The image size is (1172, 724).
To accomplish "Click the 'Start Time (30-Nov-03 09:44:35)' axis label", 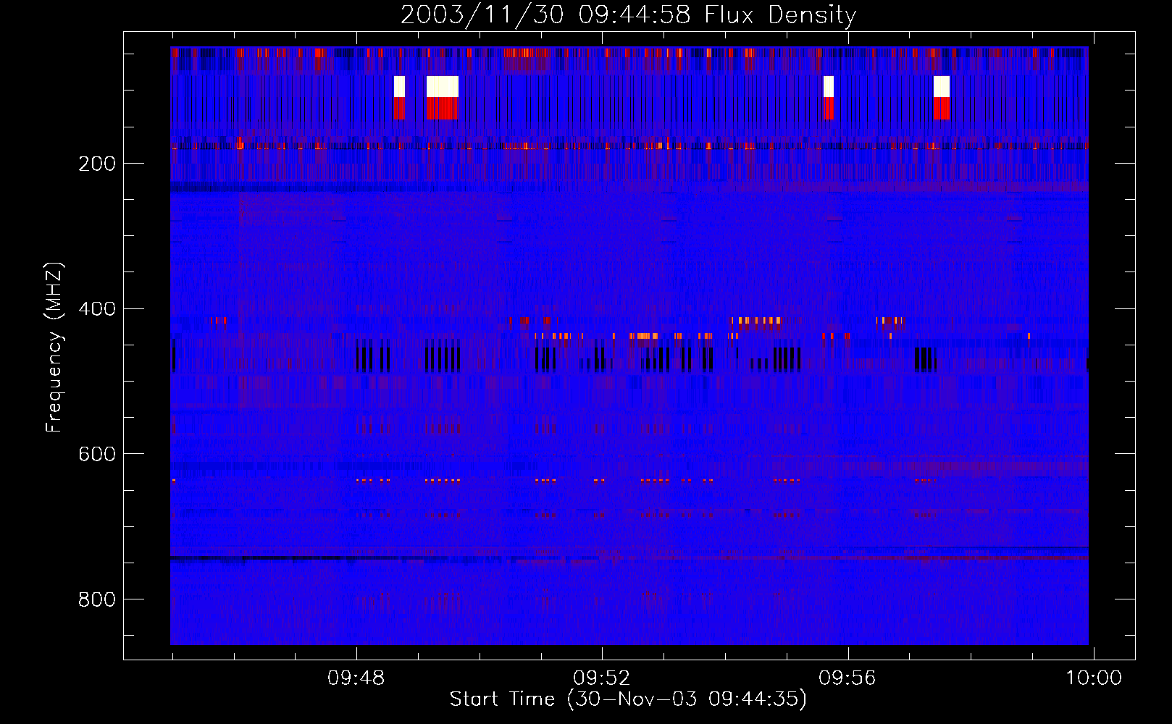I will point(628,699).
